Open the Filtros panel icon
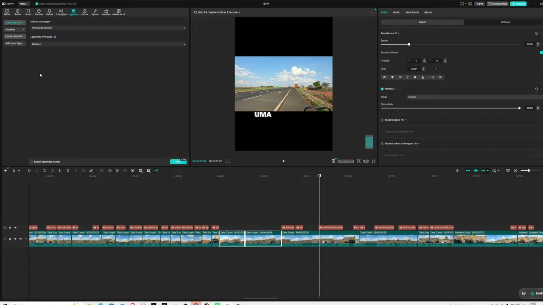Image resolution: width=543 pixels, height=305 pixels. coord(85,12)
